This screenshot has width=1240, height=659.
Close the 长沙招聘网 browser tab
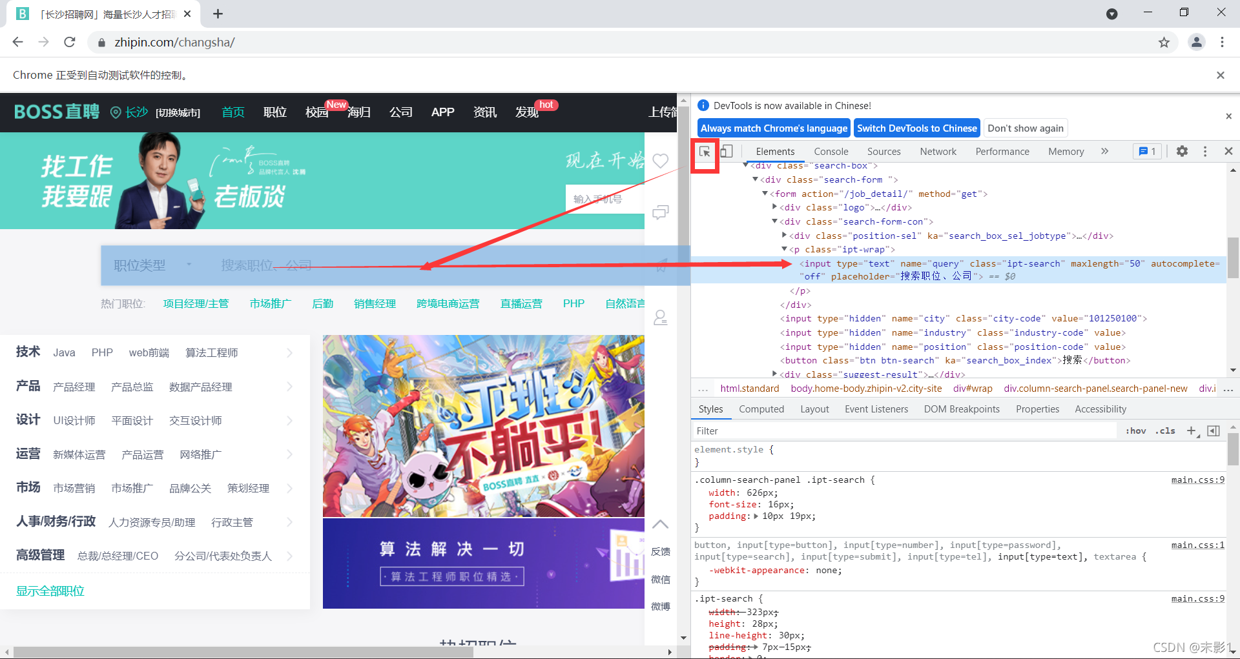pyautogui.click(x=187, y=14)
